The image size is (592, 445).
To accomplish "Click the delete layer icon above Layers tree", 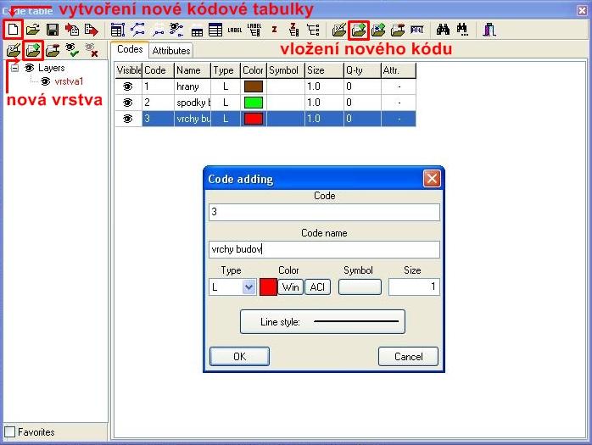I will tap(53, 50).
